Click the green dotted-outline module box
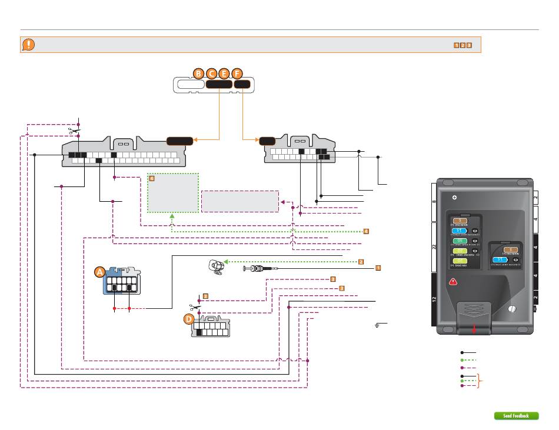This screenshot has width=559, height=430. point(173,193)
